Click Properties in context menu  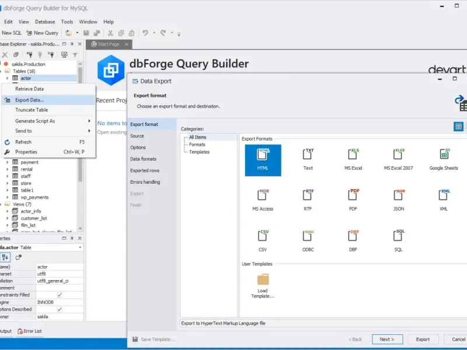pos(49,152)
